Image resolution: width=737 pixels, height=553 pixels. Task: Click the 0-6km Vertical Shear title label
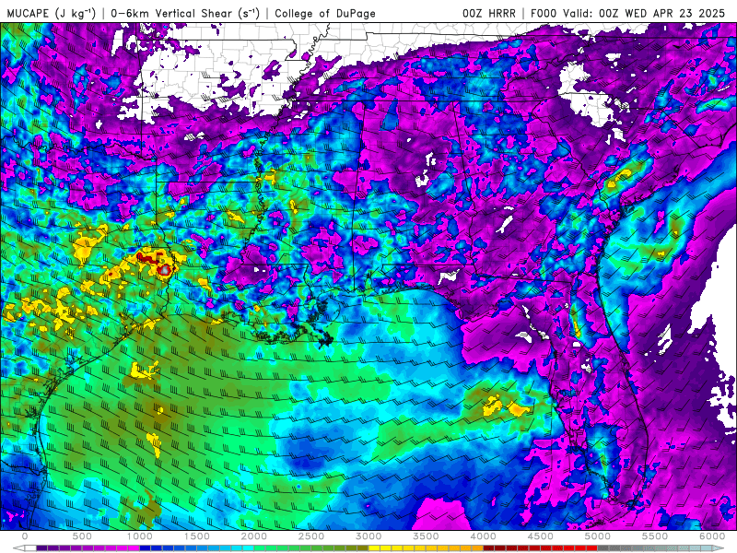[185, 13]
